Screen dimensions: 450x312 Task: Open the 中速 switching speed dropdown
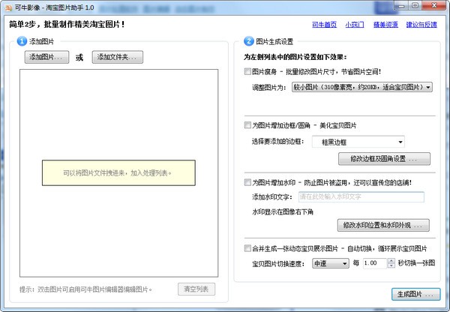coord(331,263)
